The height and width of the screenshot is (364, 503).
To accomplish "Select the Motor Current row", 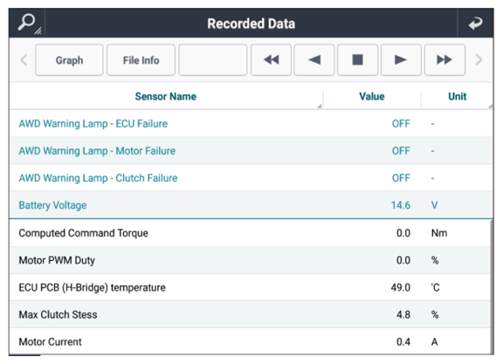I will (250, 341).
